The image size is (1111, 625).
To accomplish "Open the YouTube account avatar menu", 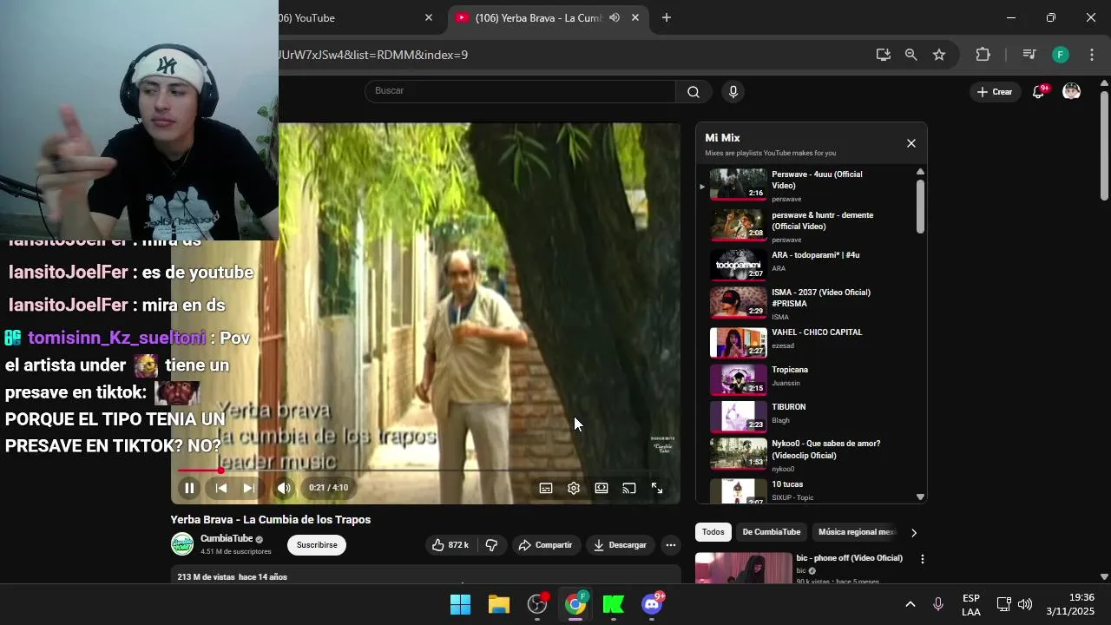I will 1072,91.
